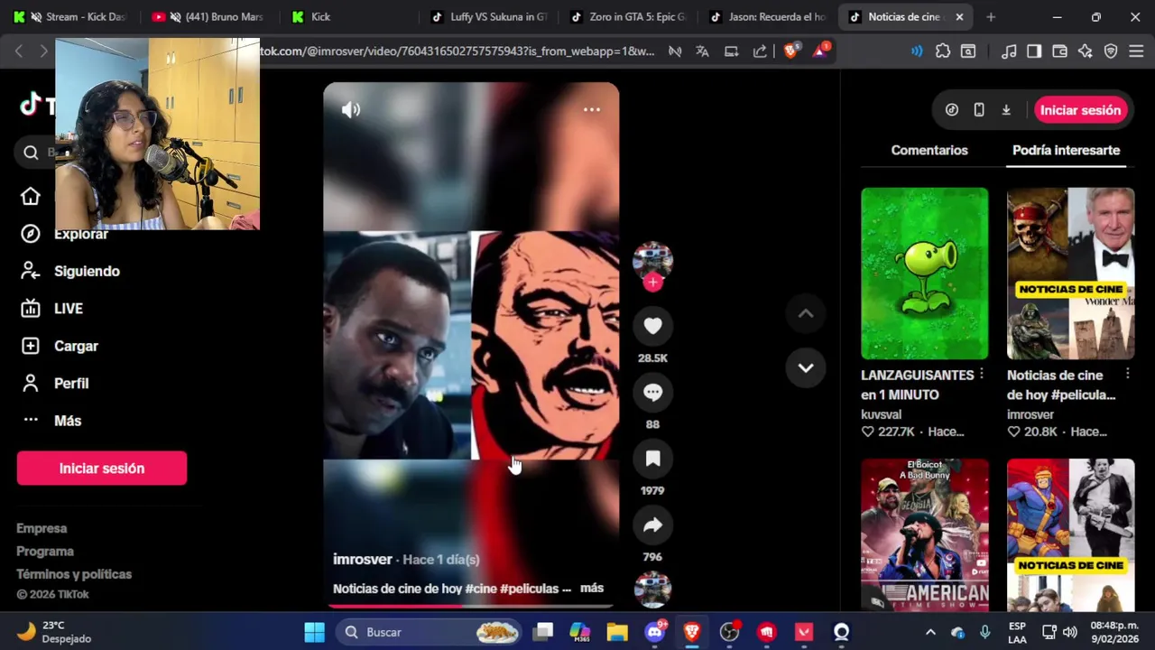The image size is (1155, 650).
Task: Click the top-right 'Iniciar sesión' button
Action: (1080, 110)
